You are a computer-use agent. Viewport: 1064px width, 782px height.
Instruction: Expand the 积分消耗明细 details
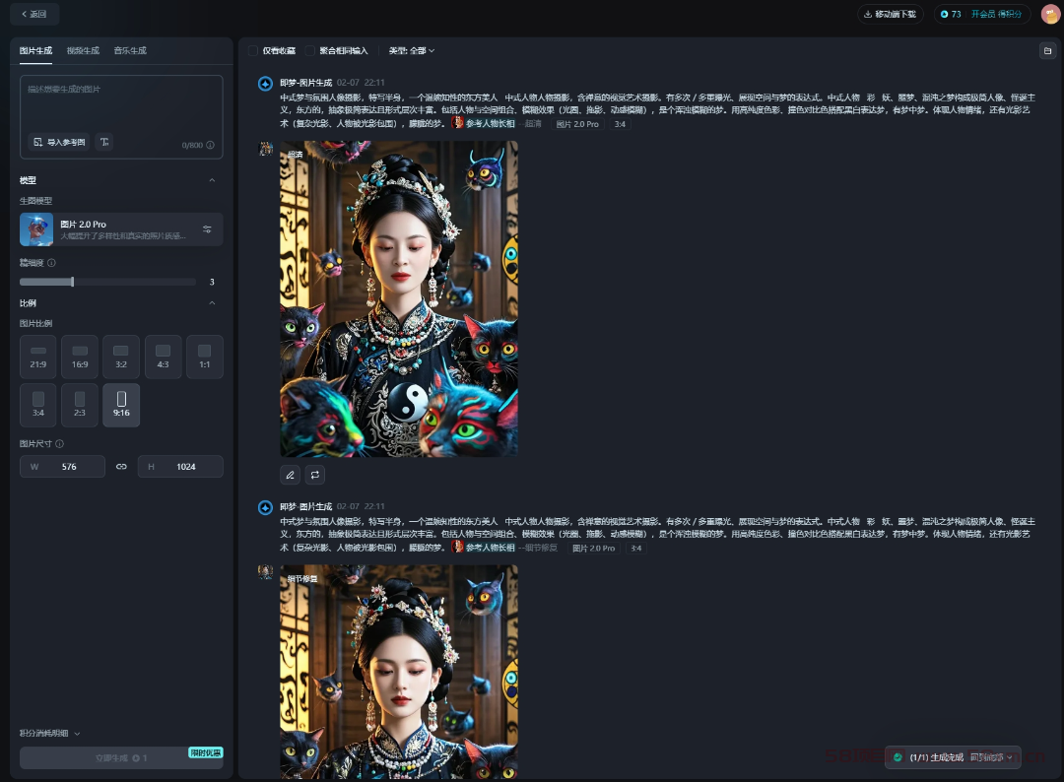point(49,733)
